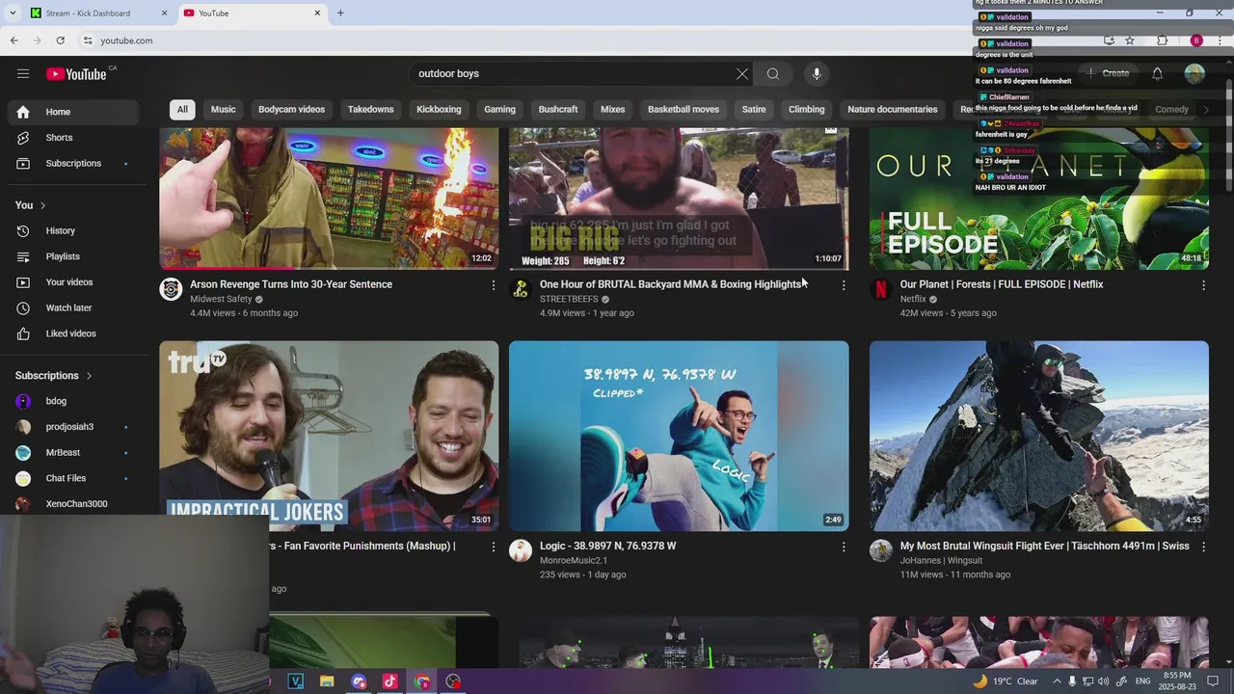The width and height of the screenshot is (1234, 694).
Task: Open the Midwest Safety channel avatar
Action: (171, 289)
